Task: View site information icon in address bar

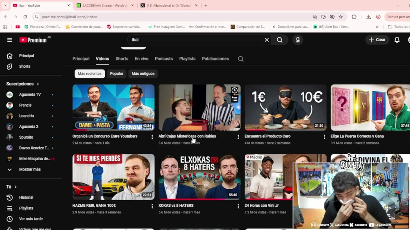Action: [x=37, y=17]
